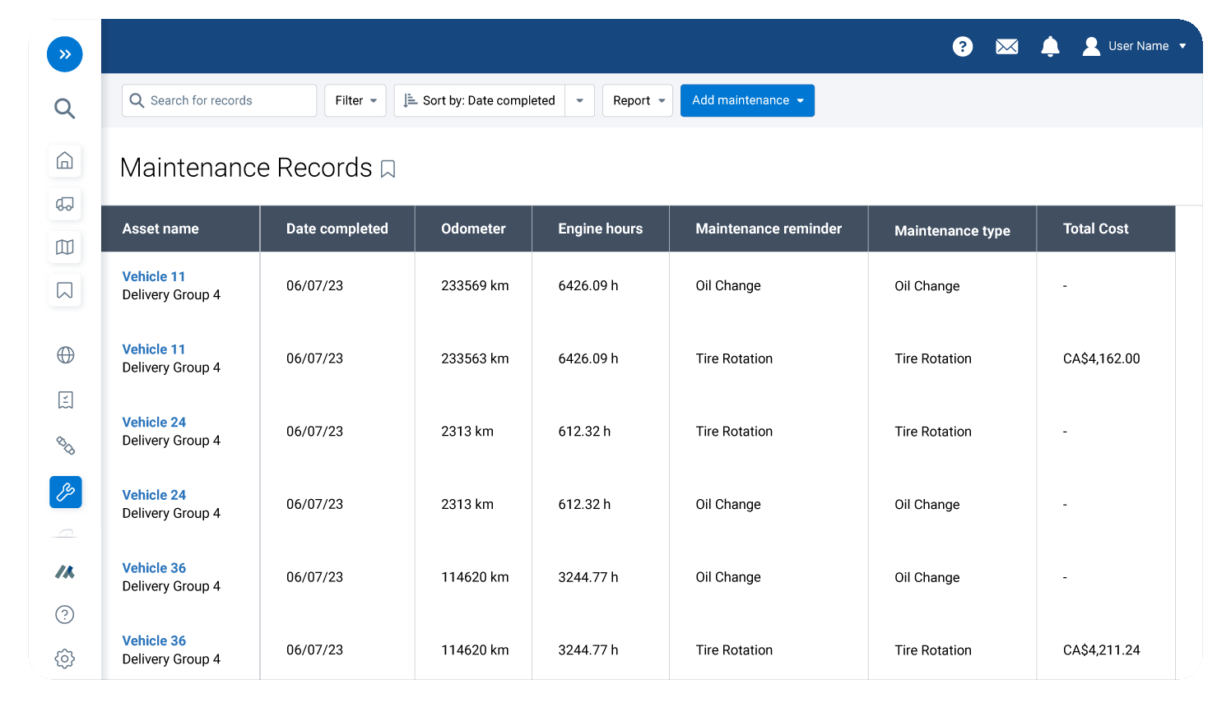
Task: Bookmark the Maintenance Records page
Action: pos(388,169)
